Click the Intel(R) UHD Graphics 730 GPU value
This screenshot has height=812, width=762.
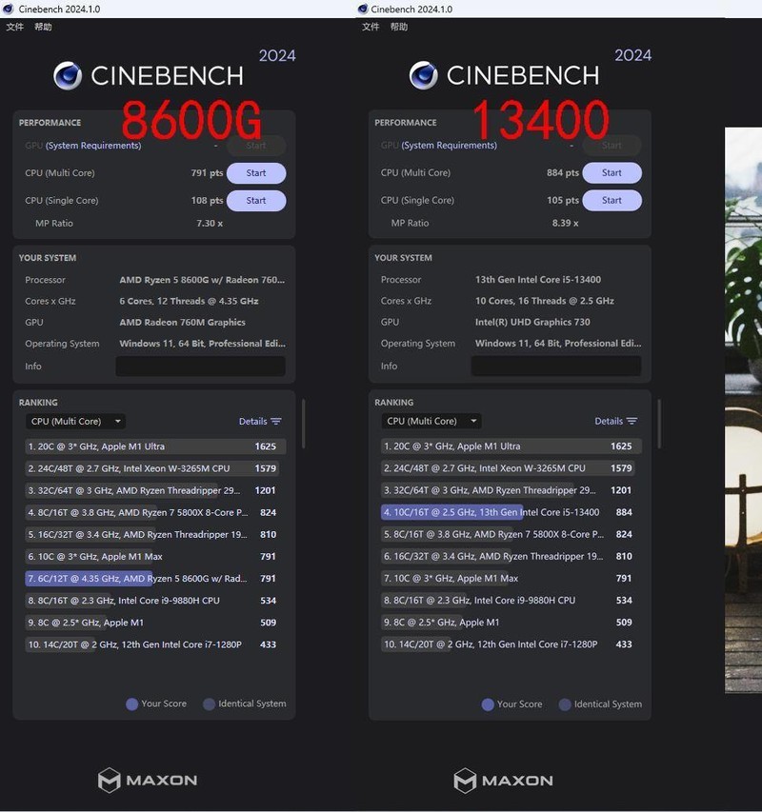532,322
